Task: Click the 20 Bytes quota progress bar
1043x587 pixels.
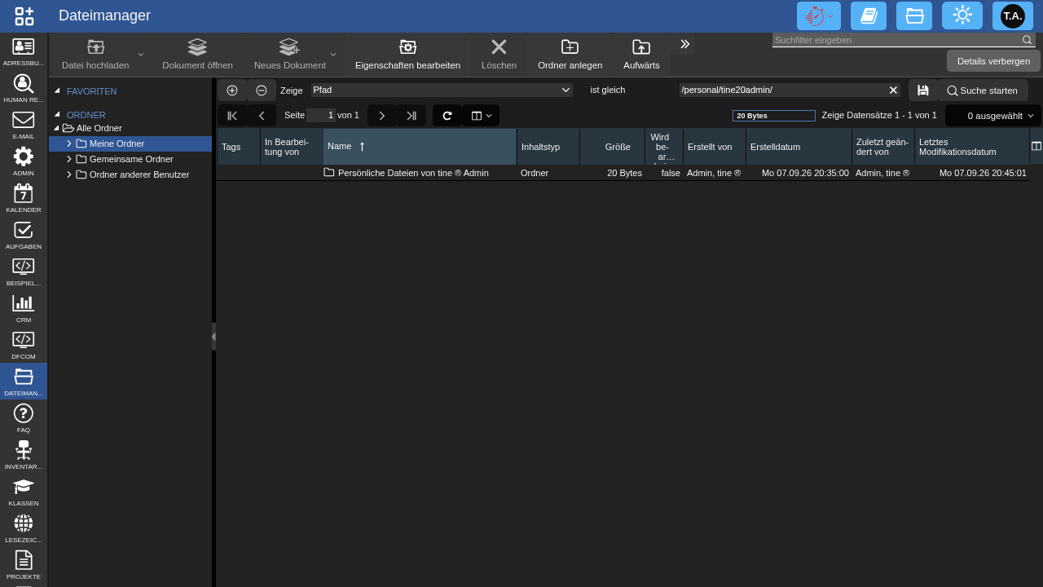Action: click(x=774, y=116)
